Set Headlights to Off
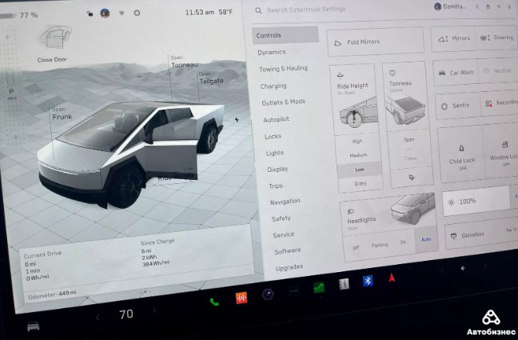This screenshot has width=518, height=340. (356, 248)
